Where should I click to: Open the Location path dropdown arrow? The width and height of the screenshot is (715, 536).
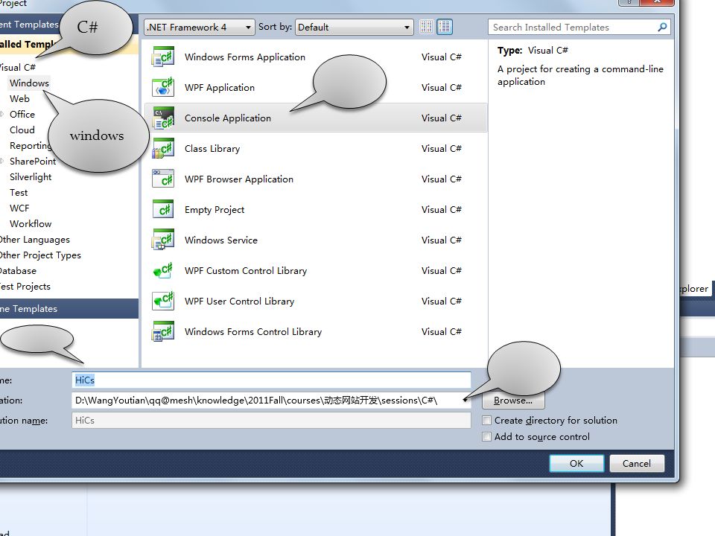pos(465,401)
